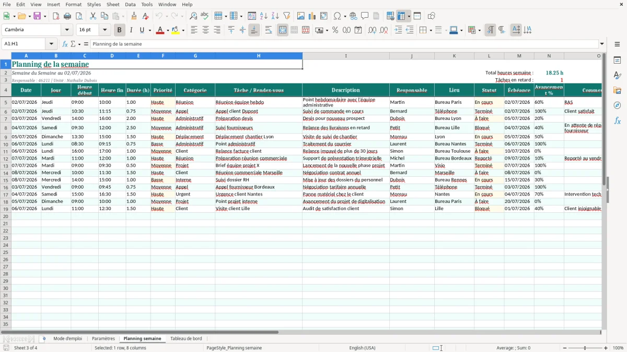Toggle Merge and Center Cells

click(x=283, y=30)
